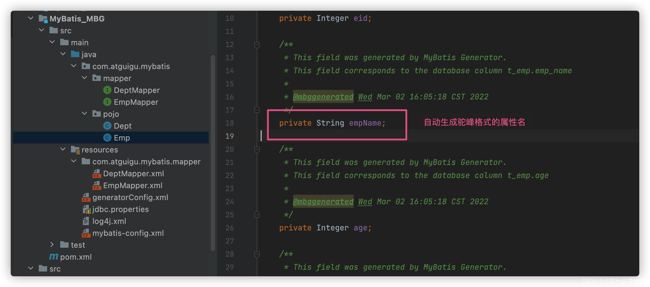
Task: Click fold end marker at line 17
Action: coord(257,110)
